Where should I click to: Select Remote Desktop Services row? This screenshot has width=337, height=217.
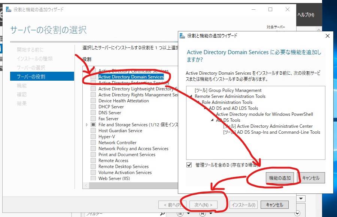coord(123,167)
